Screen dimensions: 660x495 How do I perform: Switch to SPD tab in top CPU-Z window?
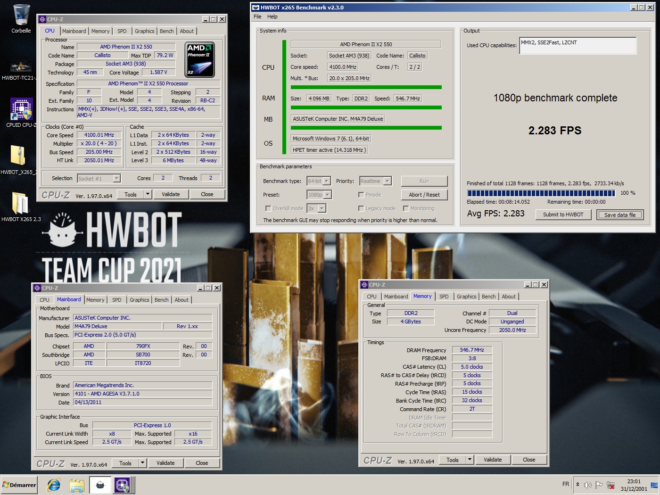[122, 31]
